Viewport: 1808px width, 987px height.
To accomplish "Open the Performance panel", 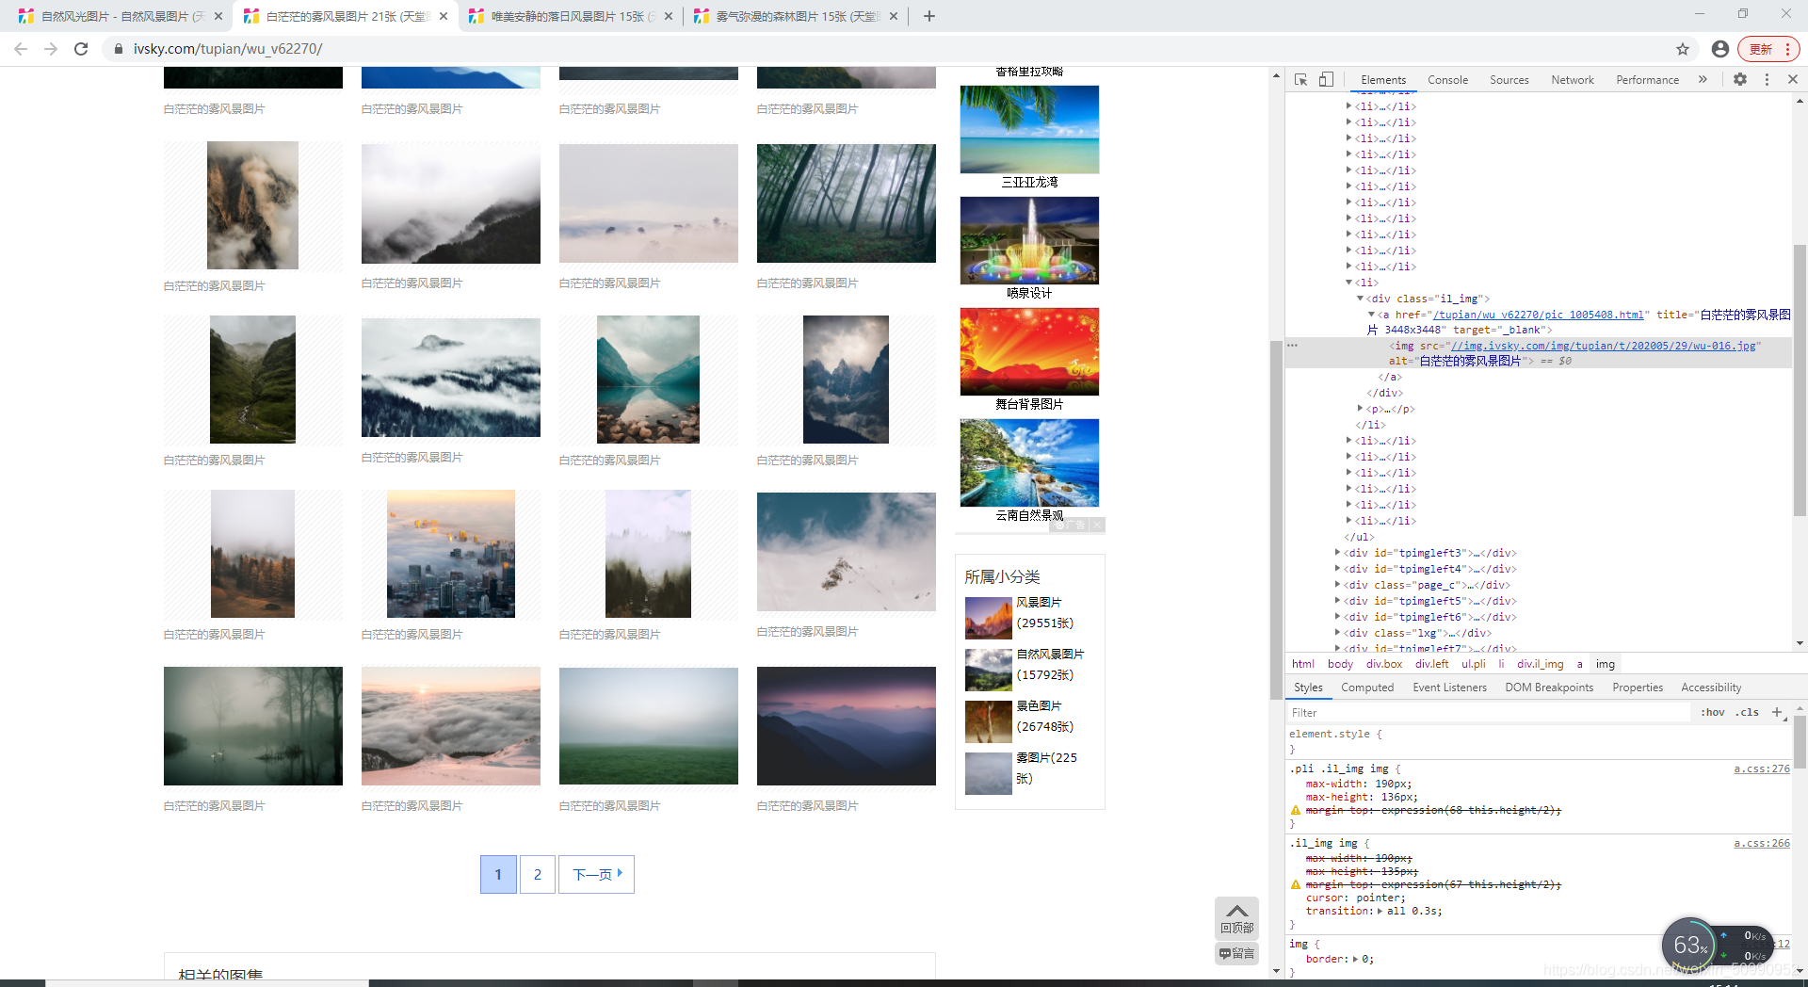I will pos(1647,80).
